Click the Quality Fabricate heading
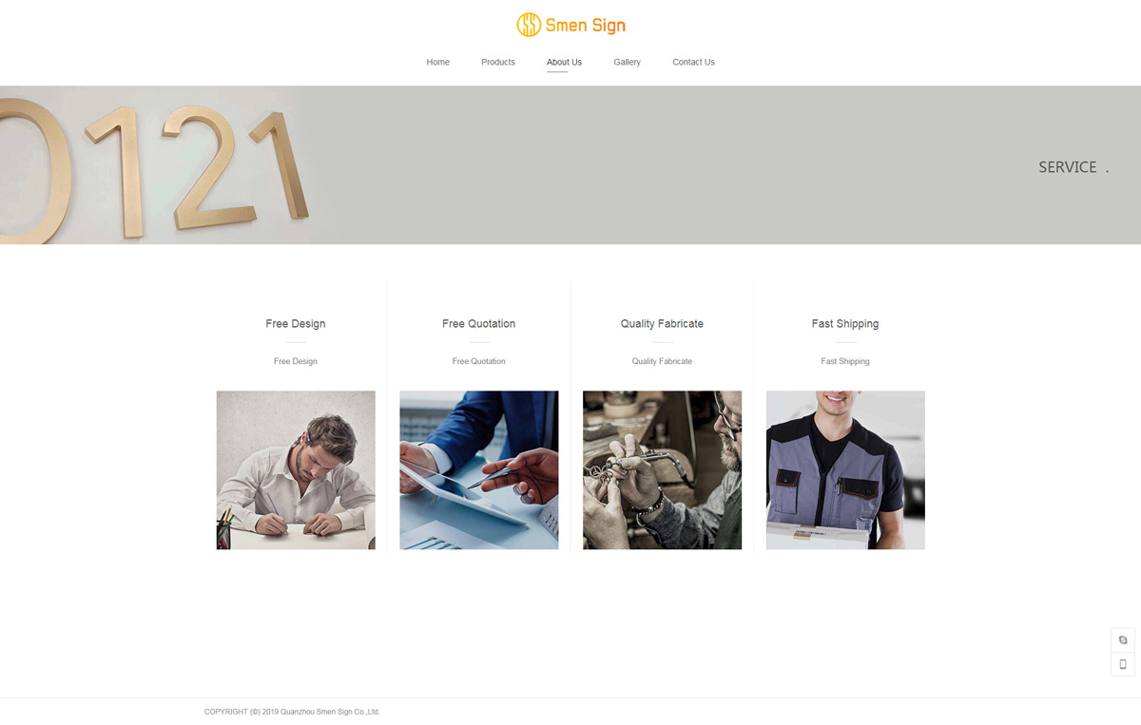Screen dimensions: 1141x725 pos(662,324)
